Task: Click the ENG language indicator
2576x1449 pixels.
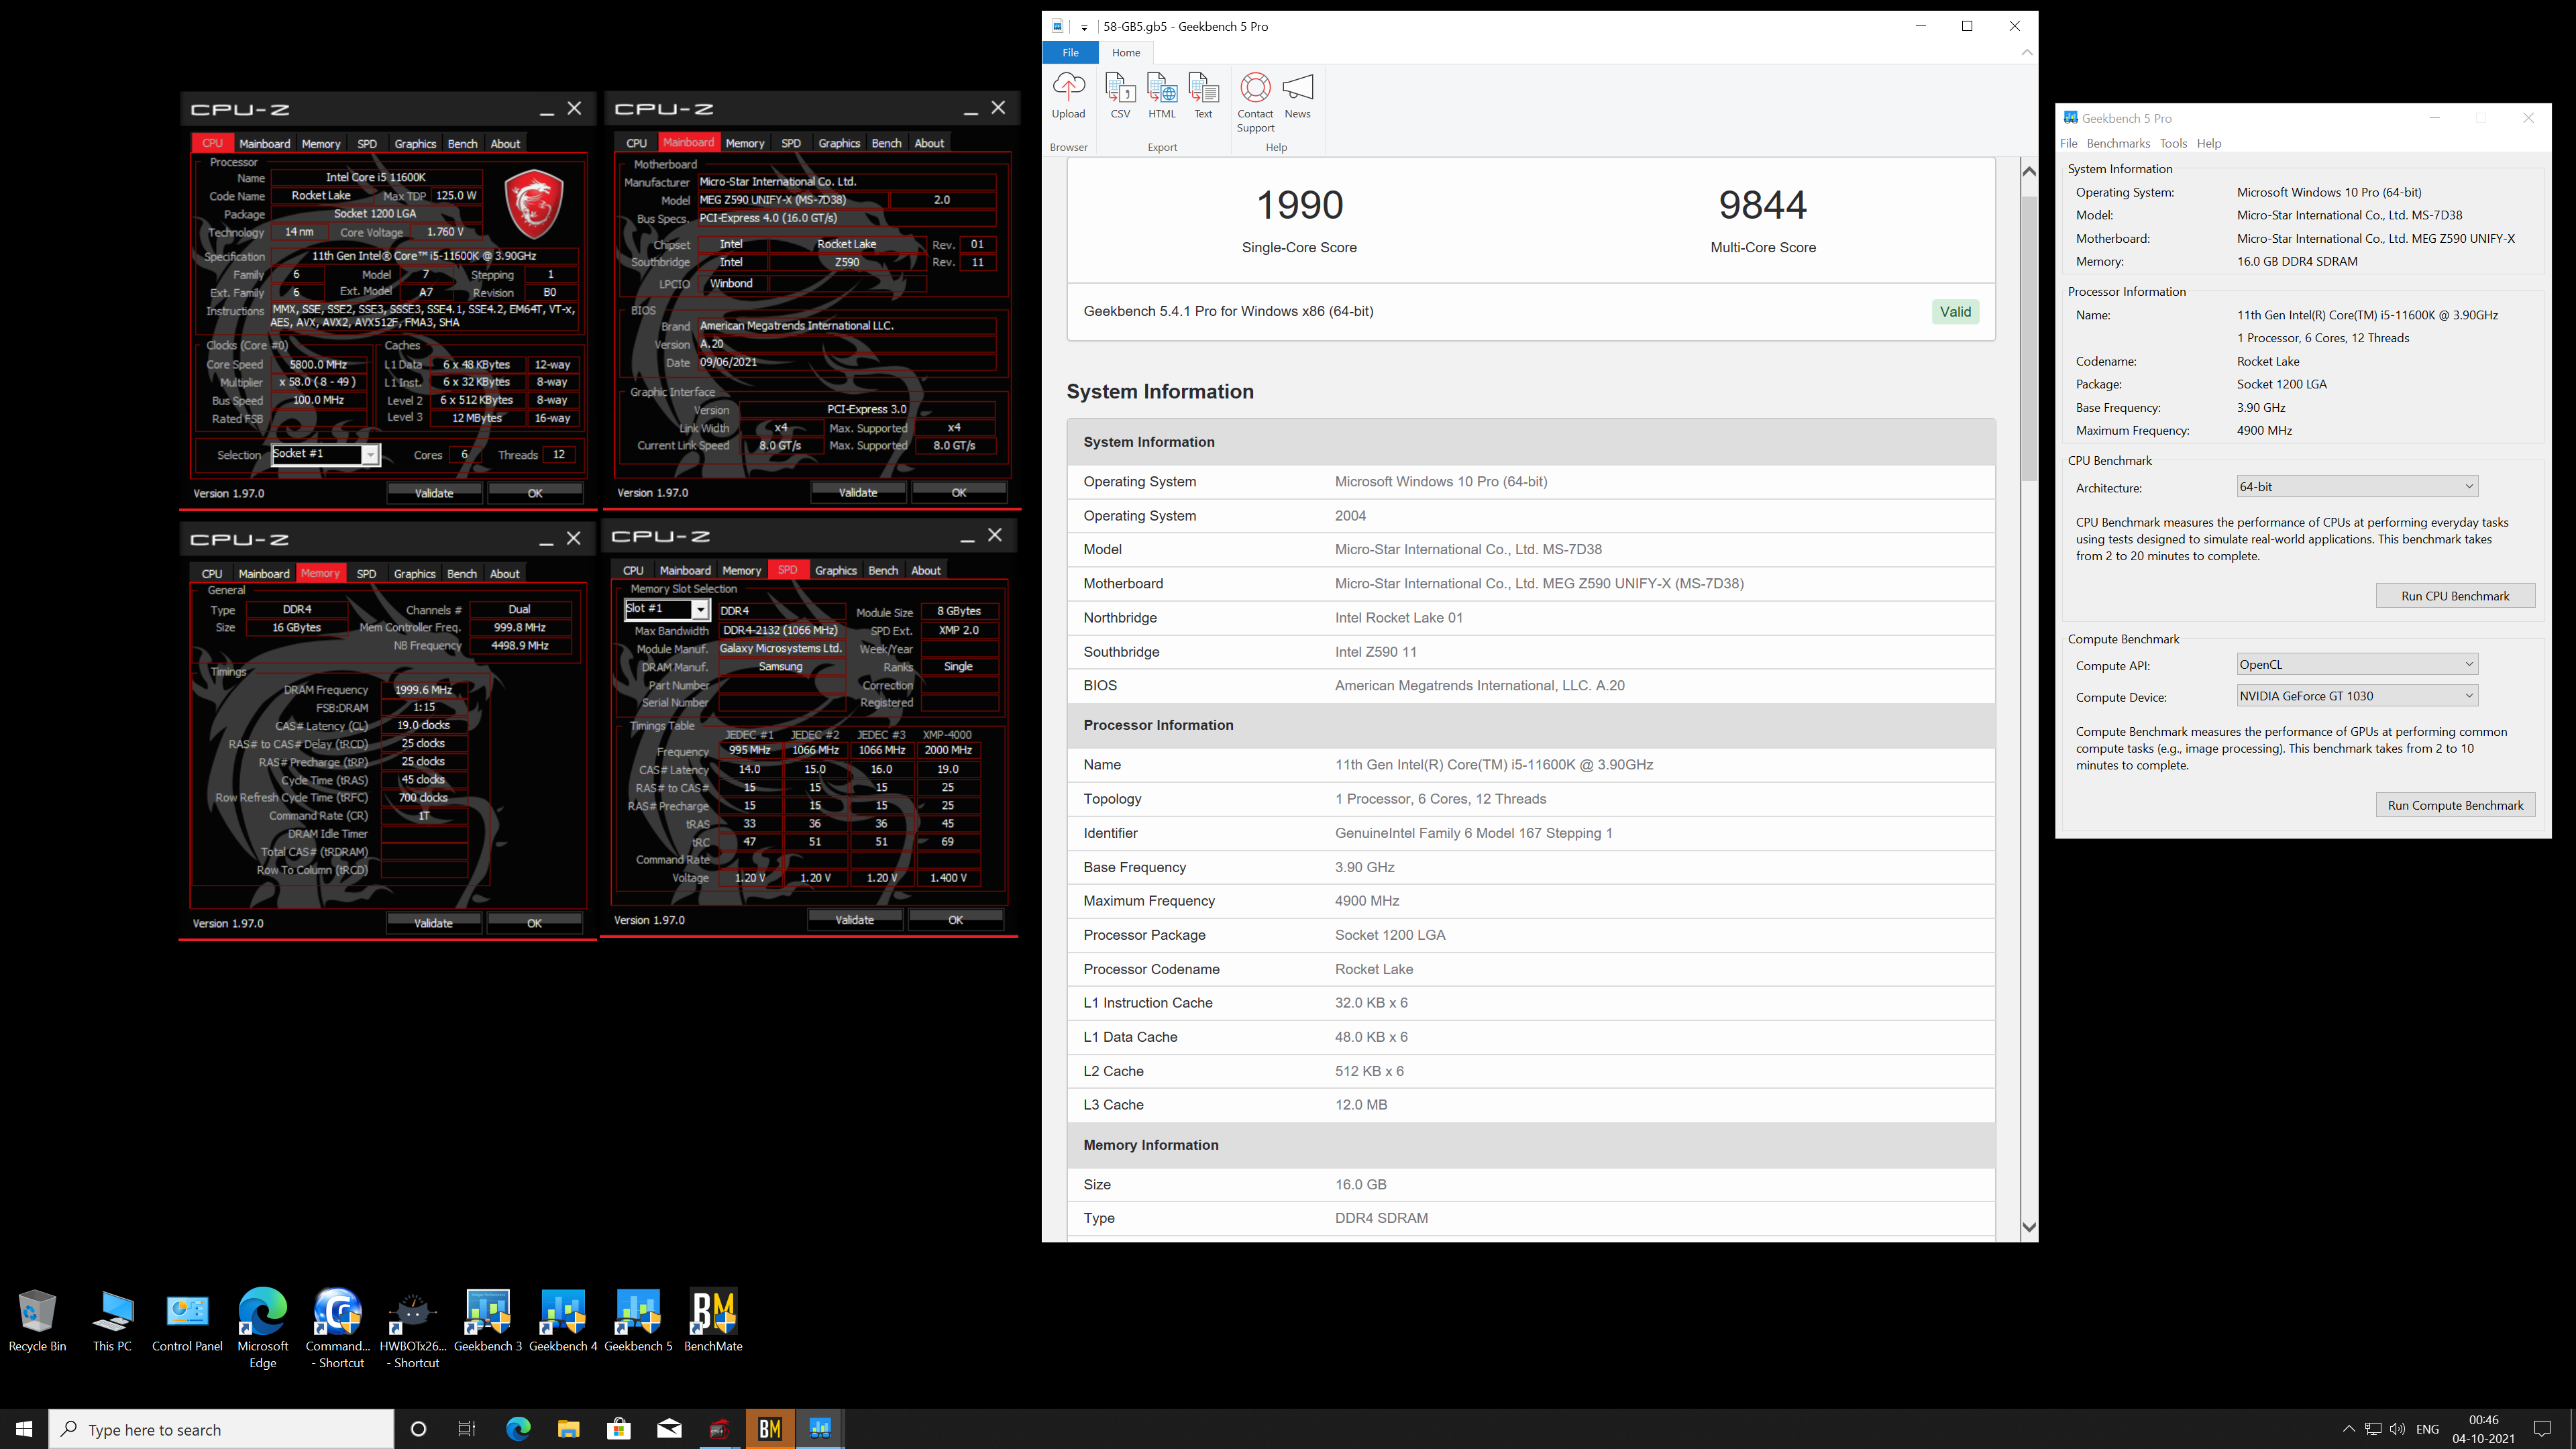Action: [2427, 1429]
